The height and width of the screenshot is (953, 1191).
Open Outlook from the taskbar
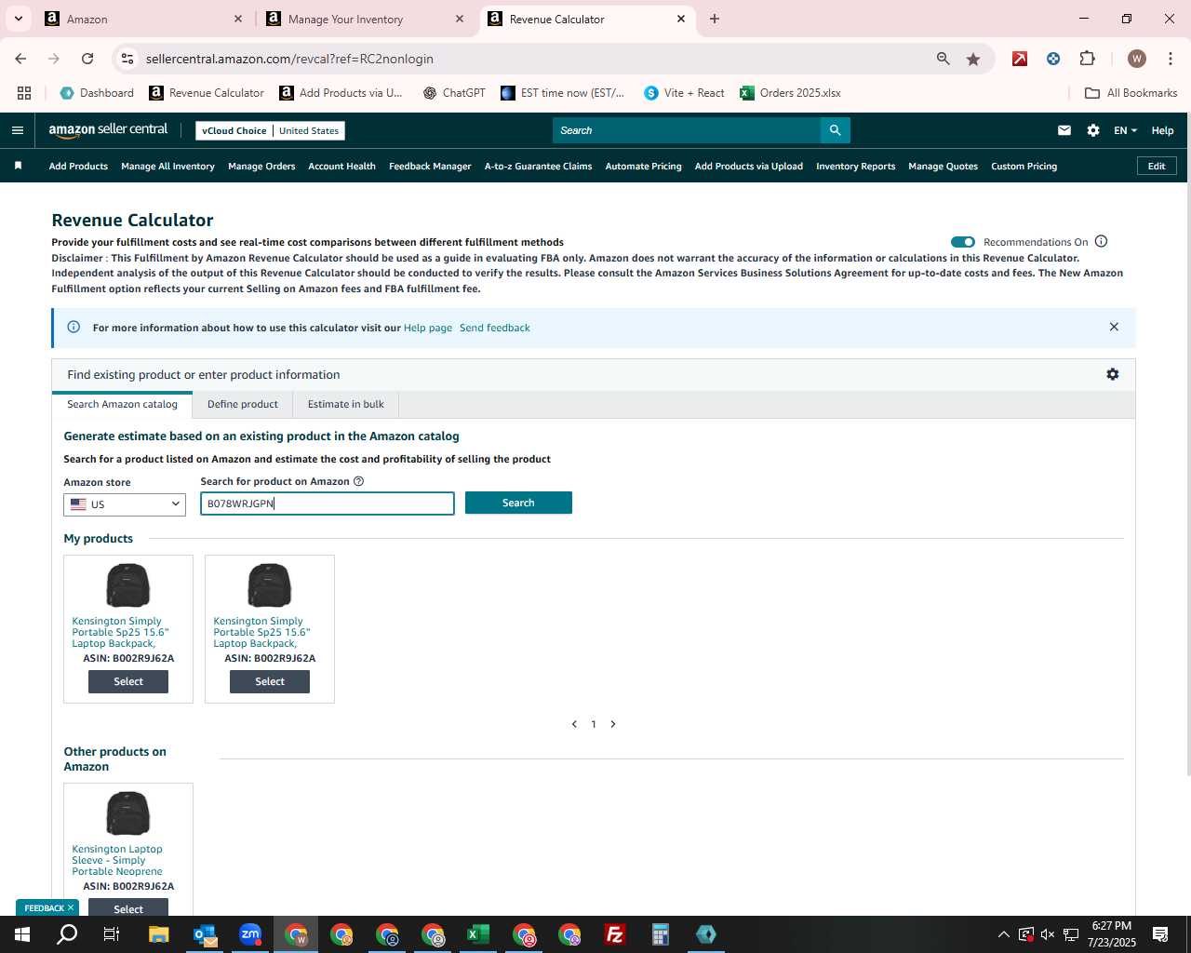click(x=205, y=934)
